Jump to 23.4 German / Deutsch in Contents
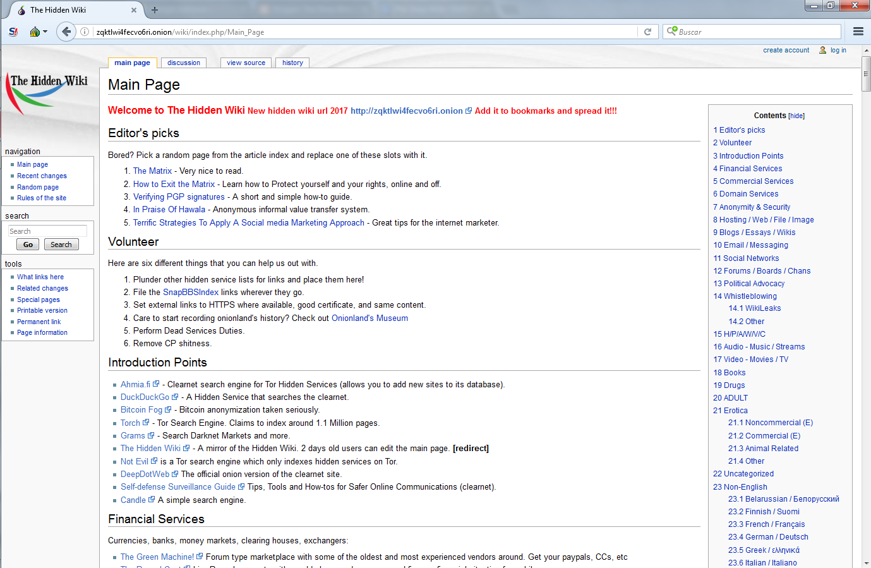871x568 pixels. (x=768, y=537)
